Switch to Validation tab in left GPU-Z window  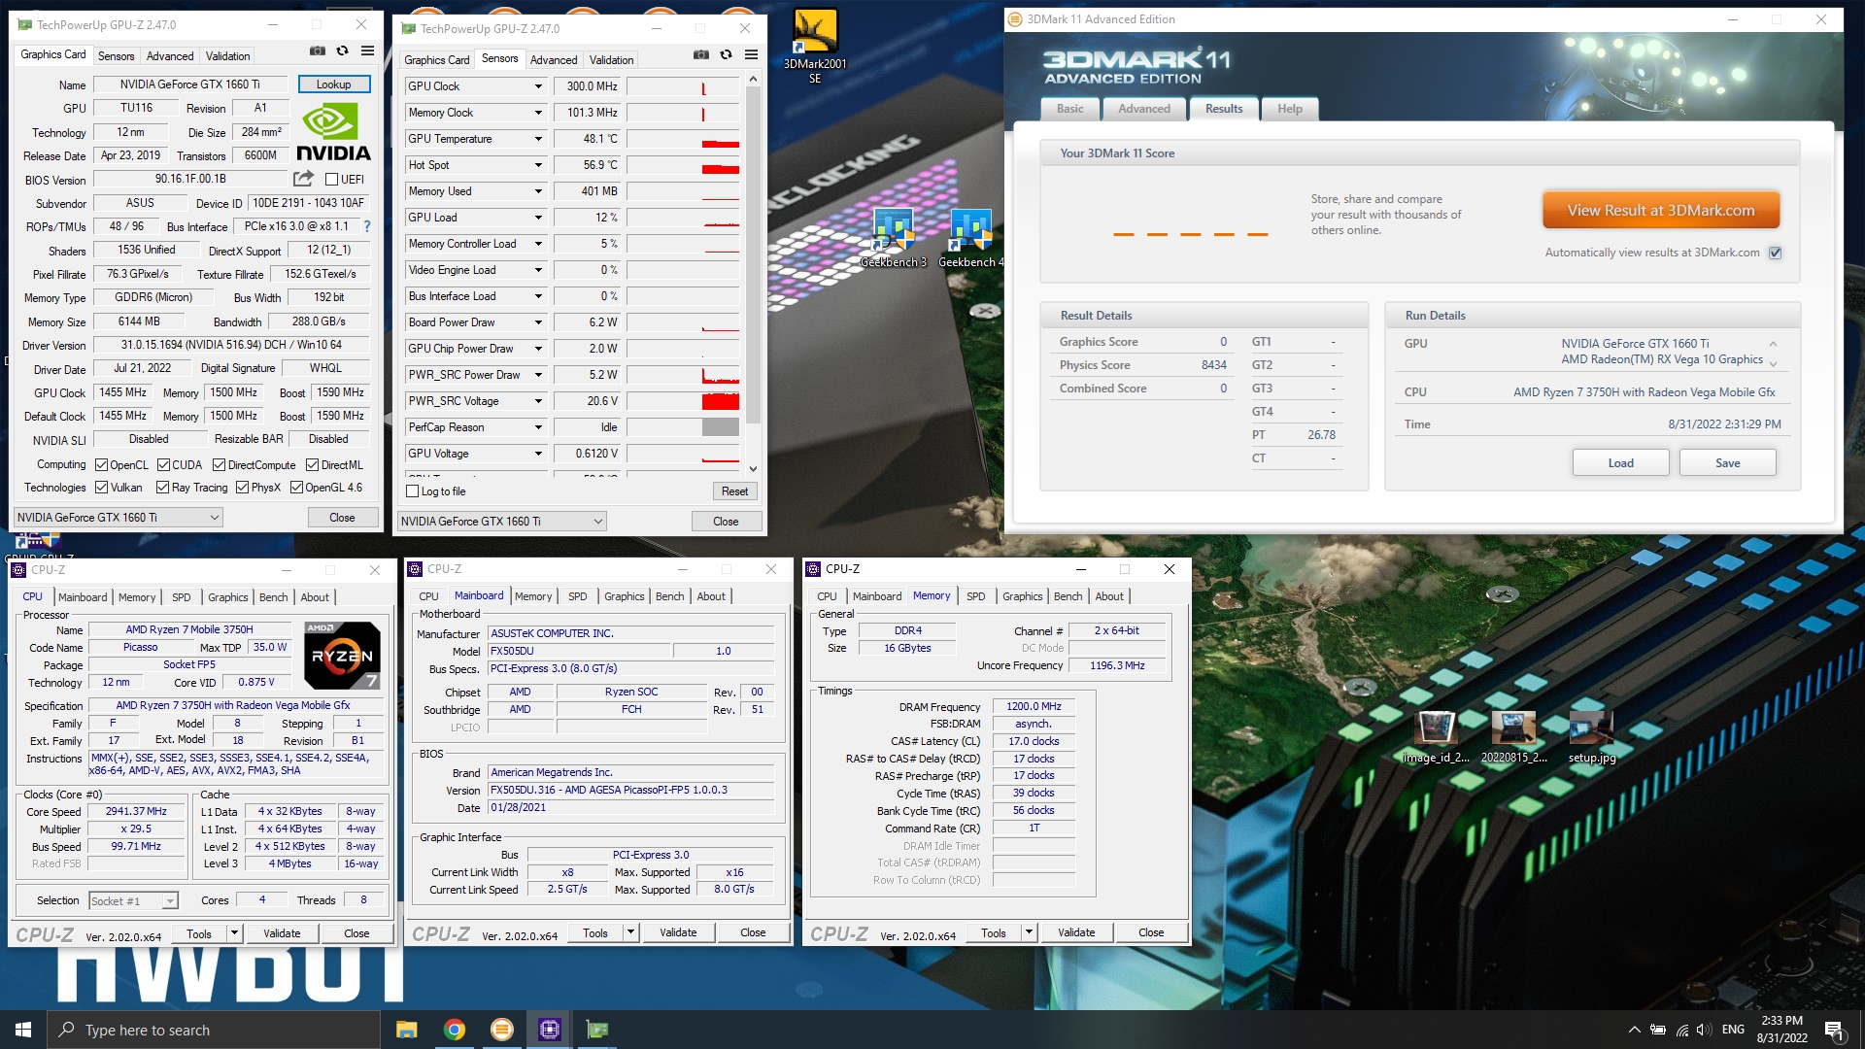(227, 56)
